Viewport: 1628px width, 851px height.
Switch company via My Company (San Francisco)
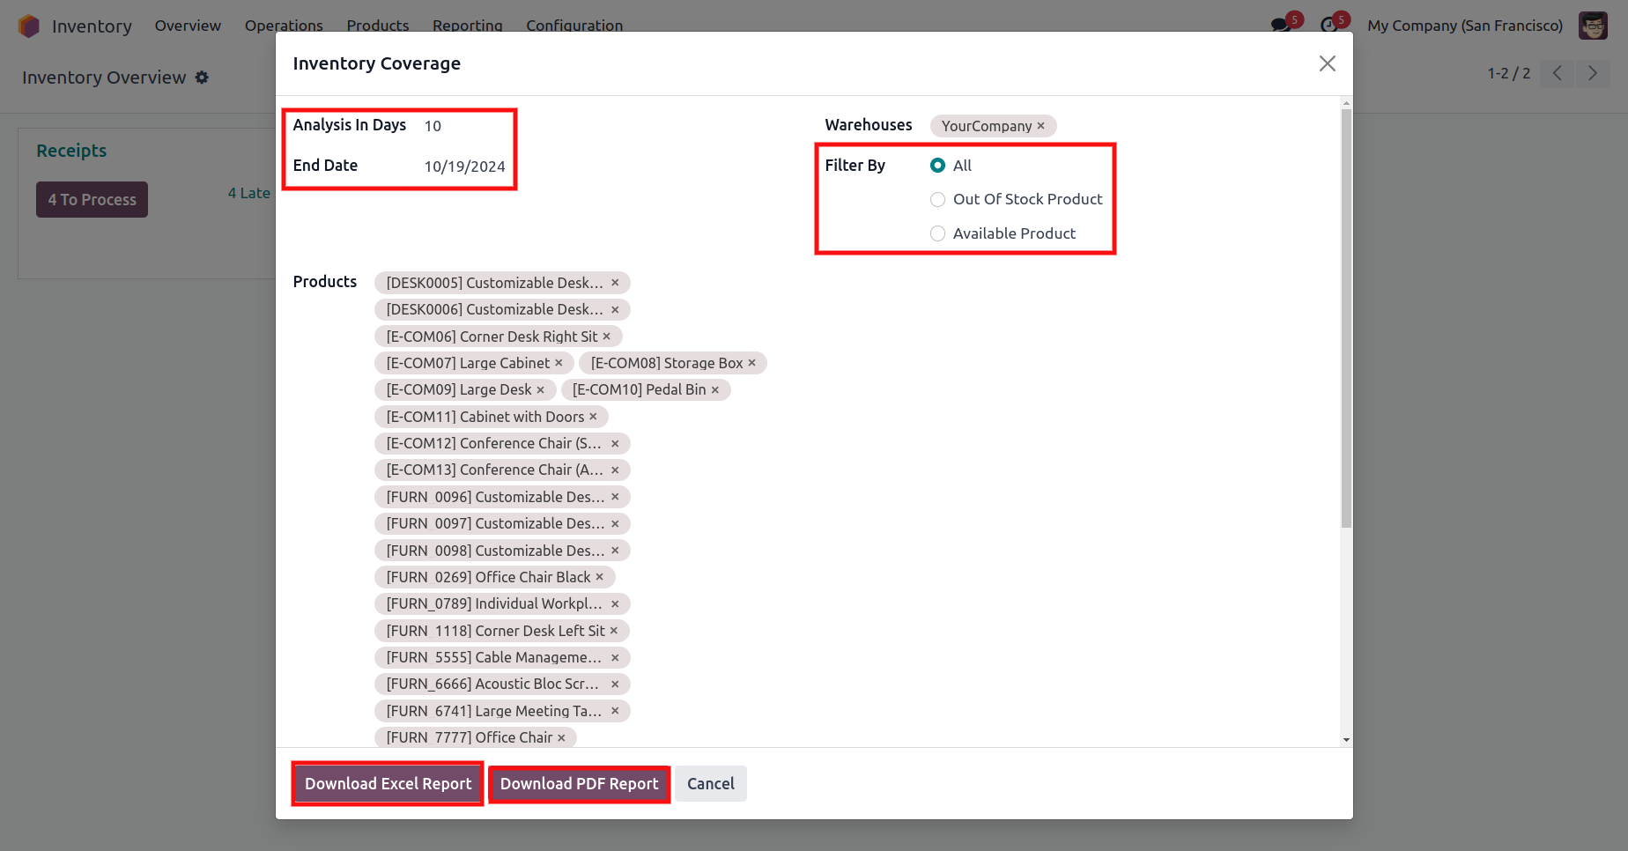tap(1465, 26)
